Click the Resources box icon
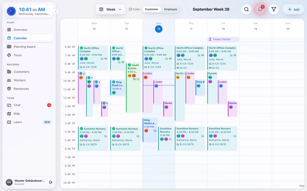The height and width of the screenshot is (191, 307). [x=9, y=89]
